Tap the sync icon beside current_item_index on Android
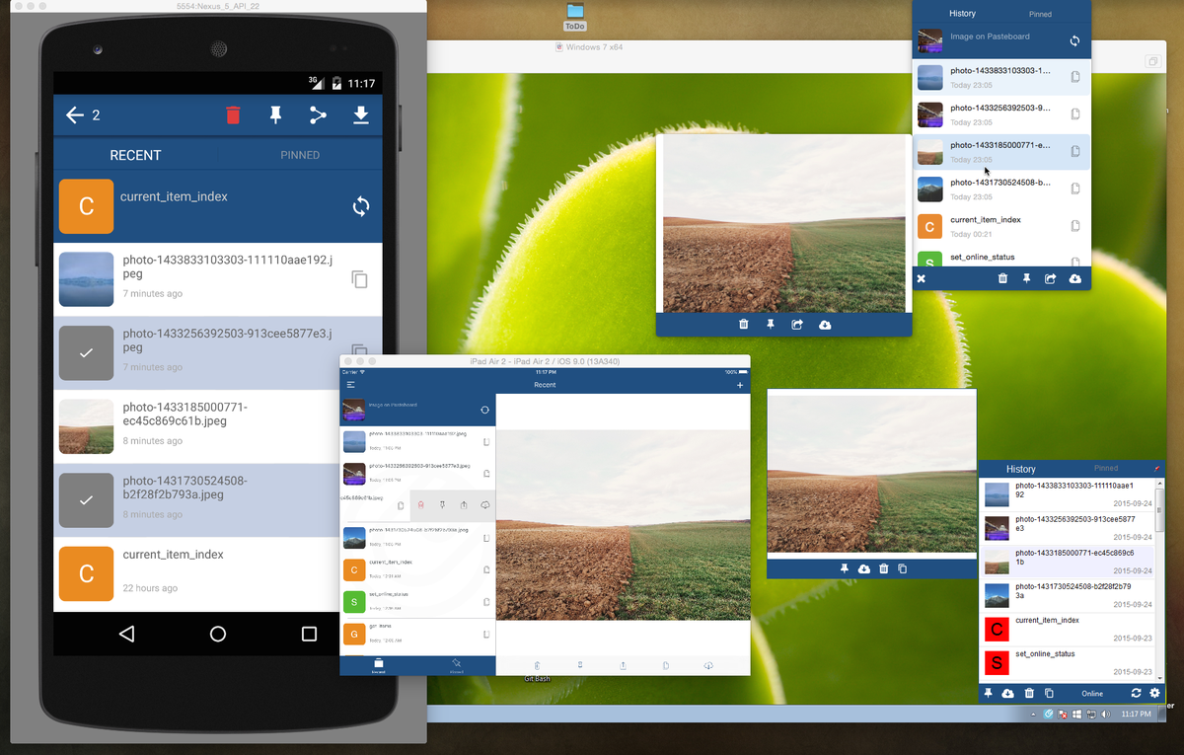1184x755 pixels. (361, 206)
